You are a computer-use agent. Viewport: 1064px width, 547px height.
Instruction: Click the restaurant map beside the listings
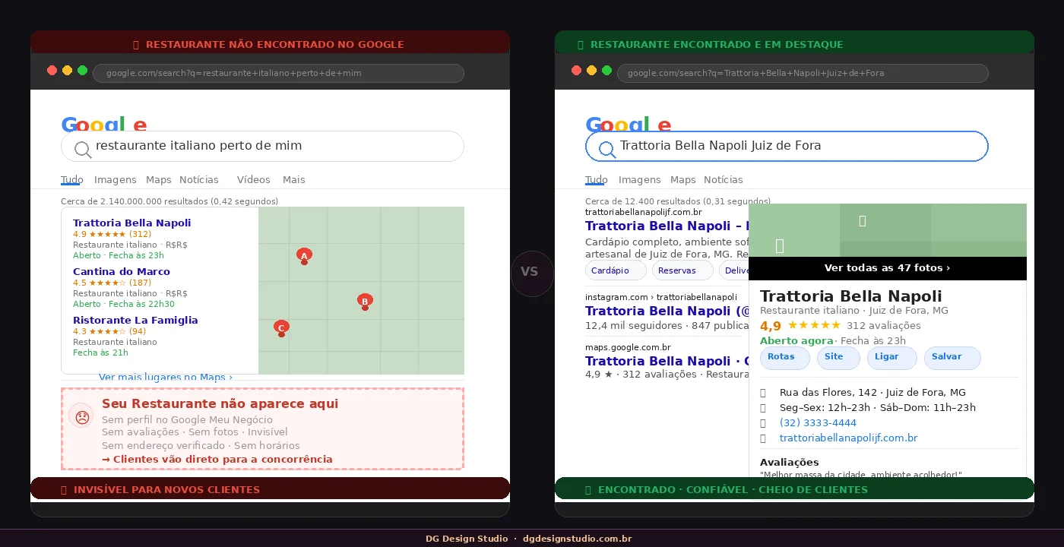[x=361, y=290]
